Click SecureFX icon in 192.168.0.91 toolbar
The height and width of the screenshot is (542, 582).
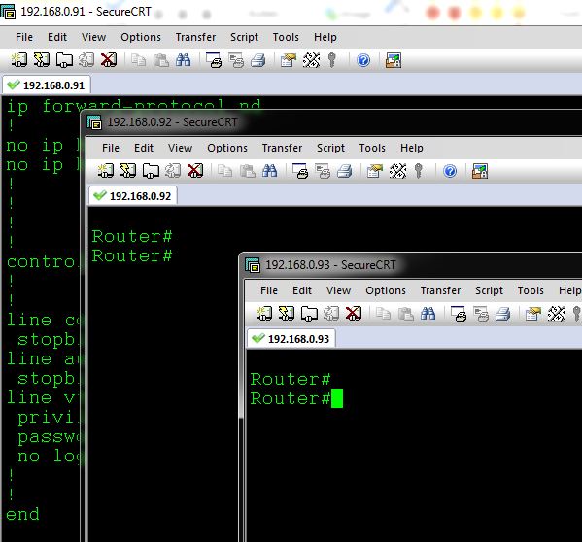[x=394, y=60]
